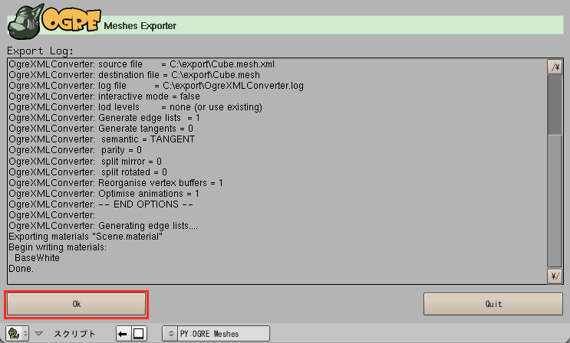Click the scroll-down arrow of the export log
The width and height of the screenshot is (570, 343).
pyautogui.click(x=555, y=276)
